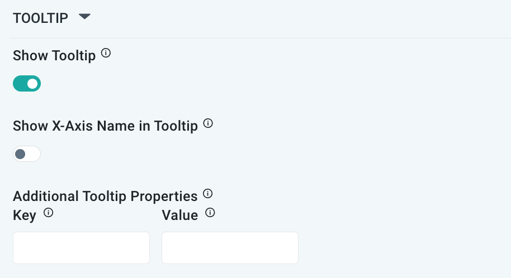The image size is (511, 278).
Task: Click inside the empty box under Value
Action: pos(230,248)
